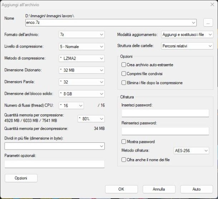The image size is (218, 199).
Task: Expand the Dimensione del blocco solido dropdown
Action: [x=81, y=94]
